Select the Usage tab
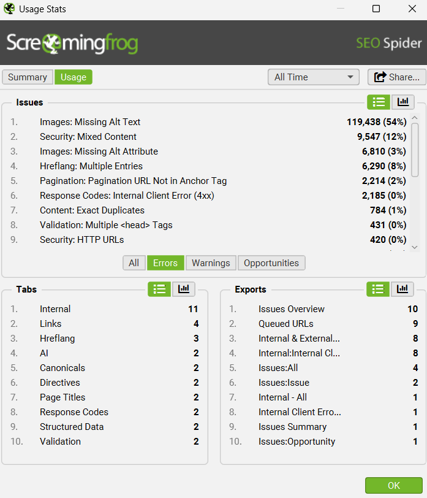This screenshot has width=427, height=498. pos(74,77)
